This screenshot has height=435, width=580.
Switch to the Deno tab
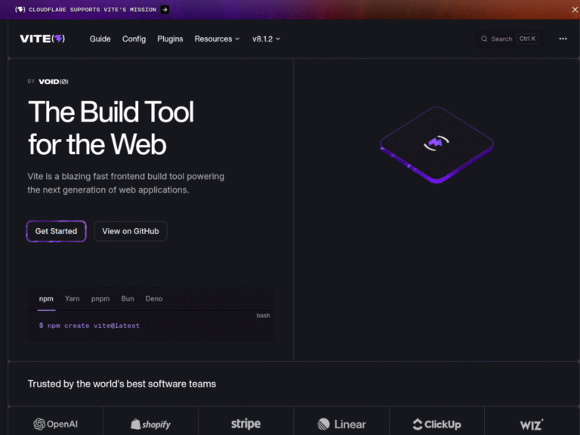pyautogui.click(x=154, y=299)
